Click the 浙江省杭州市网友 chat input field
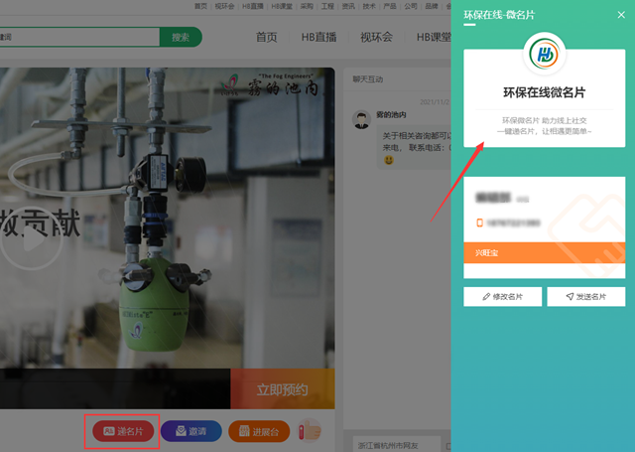Viewport: 635px width, 452px height. click(397, 445)
